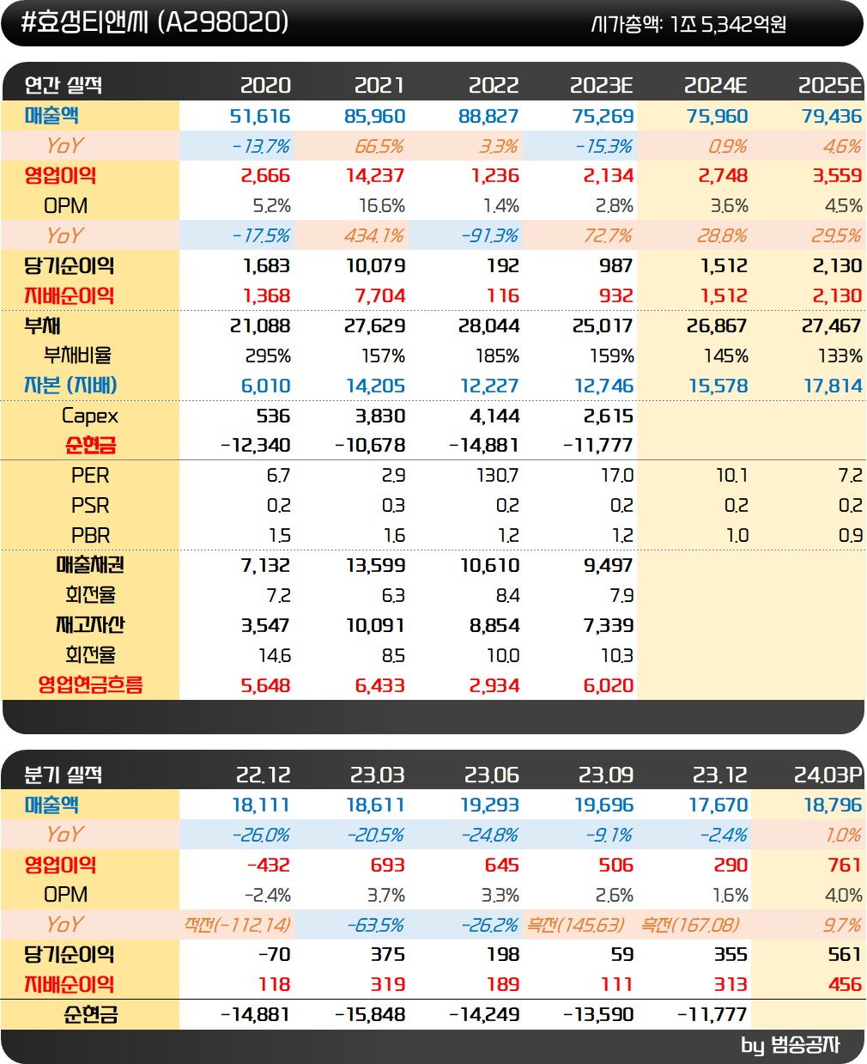Select 2021 controlling net income 7,704

pos(379,296)
